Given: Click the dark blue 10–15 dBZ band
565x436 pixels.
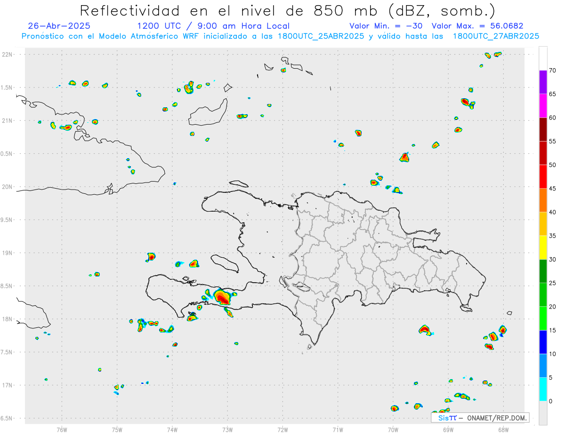Looking at the screenshot, I should pyautogui.click(x=543, y=342).
